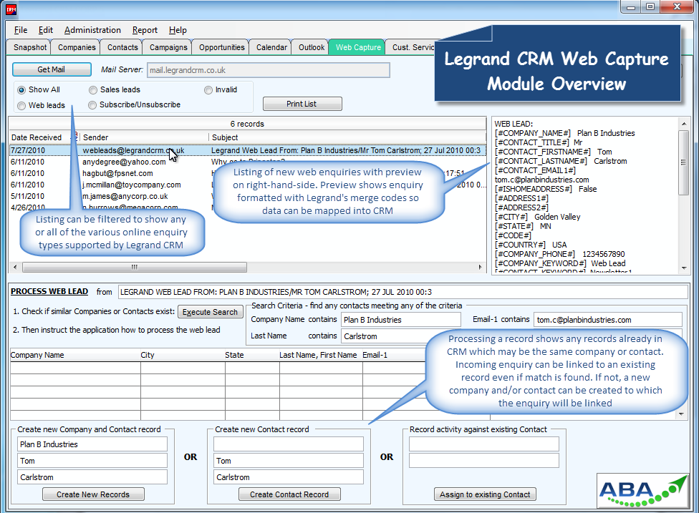
Task: Click the State results column header
Action: tap(252, 355)
